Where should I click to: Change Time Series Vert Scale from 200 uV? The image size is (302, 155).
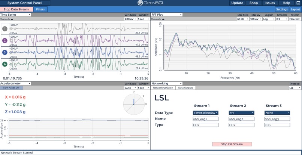pyautogui.click(x=130, y=19)
